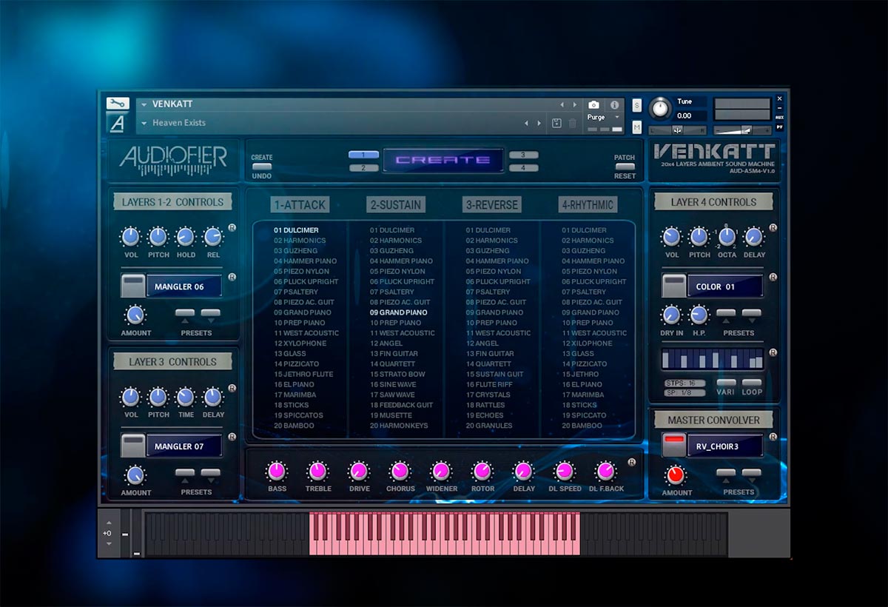The height and width of the screenshot is (607, 888).
Task: Reset the master FX knob row R icon
Action: pos(631,463)
